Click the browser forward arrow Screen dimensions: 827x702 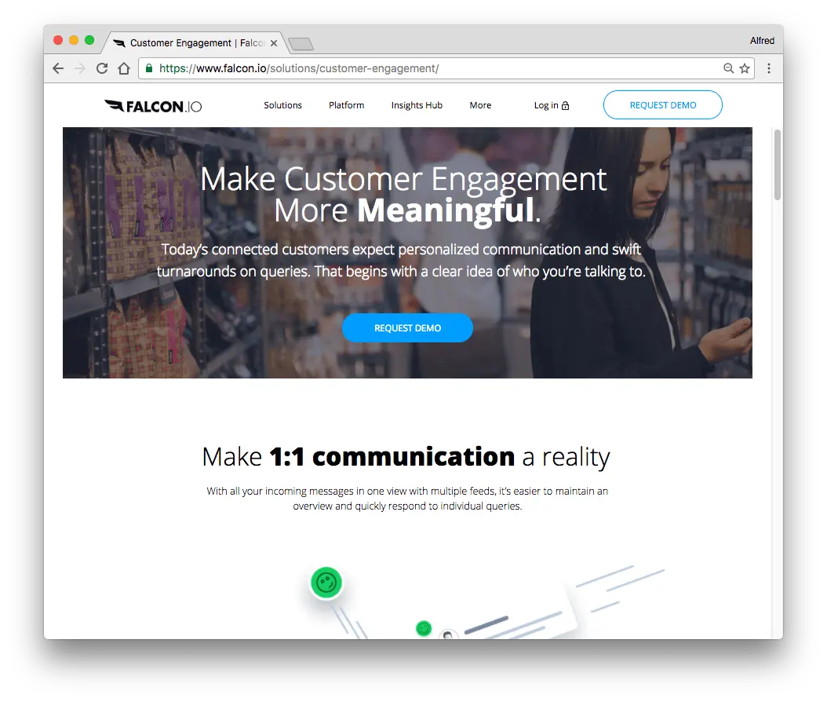pyautogui.click(x=80, y=68)
